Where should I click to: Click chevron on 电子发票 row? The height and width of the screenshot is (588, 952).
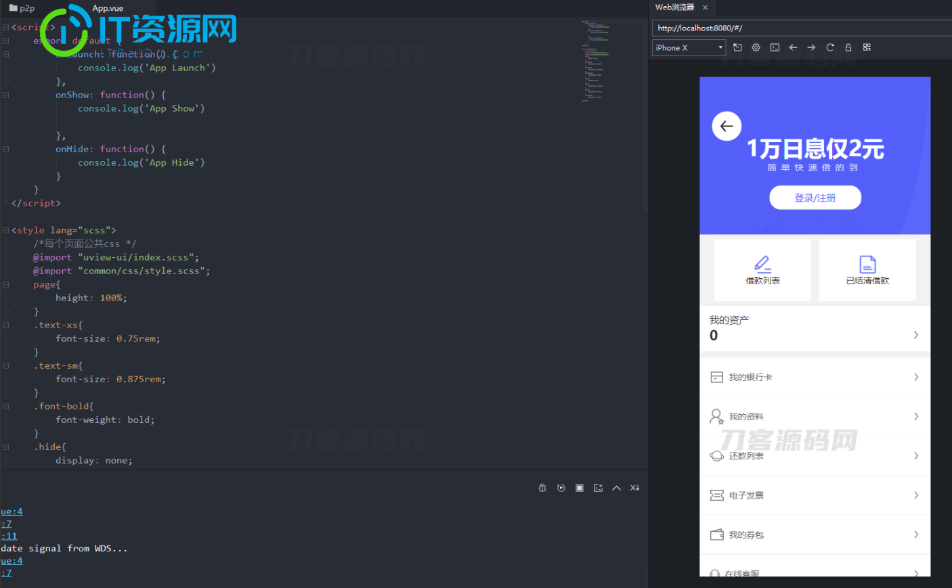(x=915, y=495)
